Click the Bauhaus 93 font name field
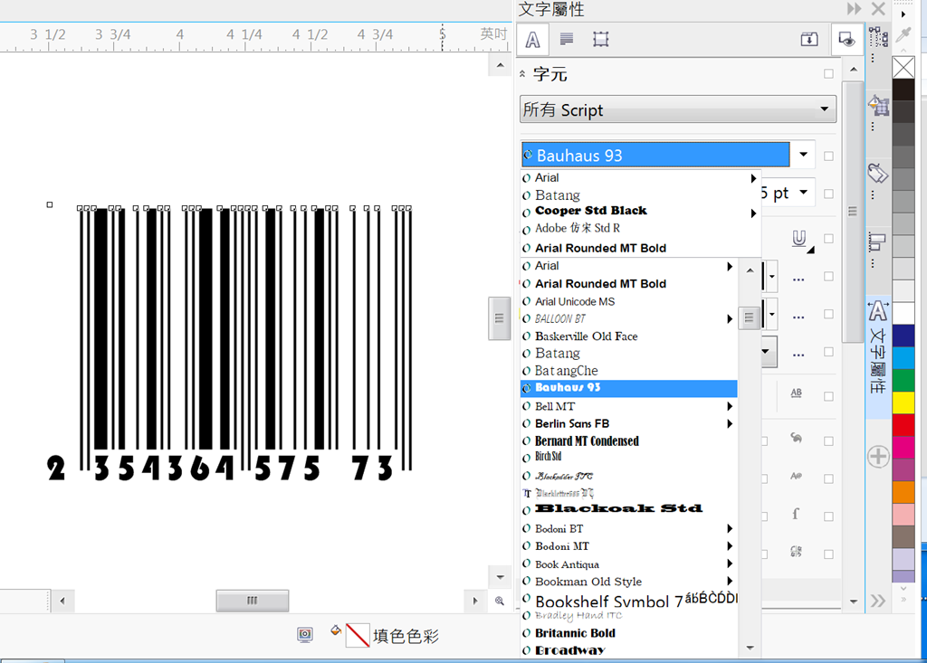This screenshot has width=927, height=663. point(655,155)
